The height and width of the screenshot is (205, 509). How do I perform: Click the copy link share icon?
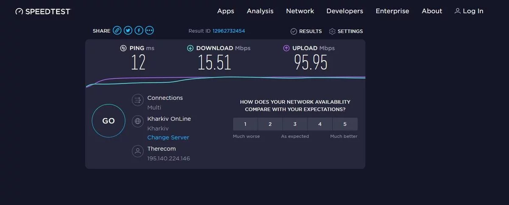tap(117, 30)
